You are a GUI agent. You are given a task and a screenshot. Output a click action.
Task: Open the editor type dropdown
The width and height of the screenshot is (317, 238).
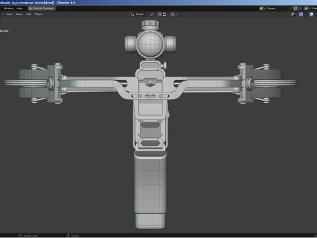pos(1,15)
